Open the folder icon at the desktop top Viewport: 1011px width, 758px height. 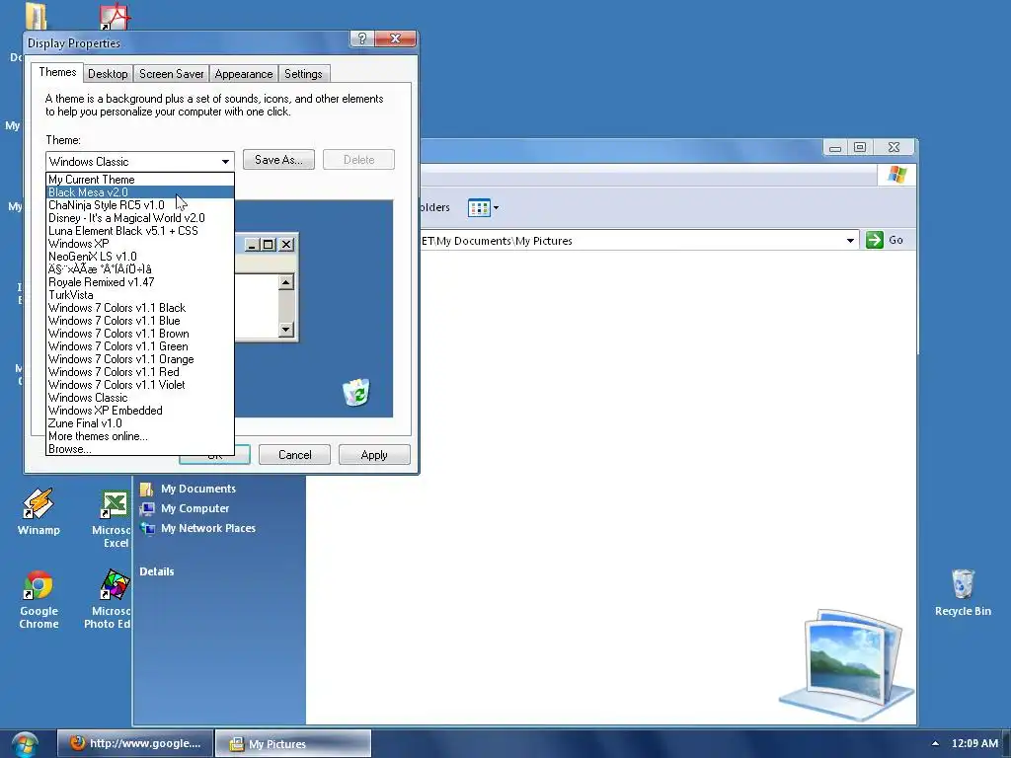[x=37, y=16]
